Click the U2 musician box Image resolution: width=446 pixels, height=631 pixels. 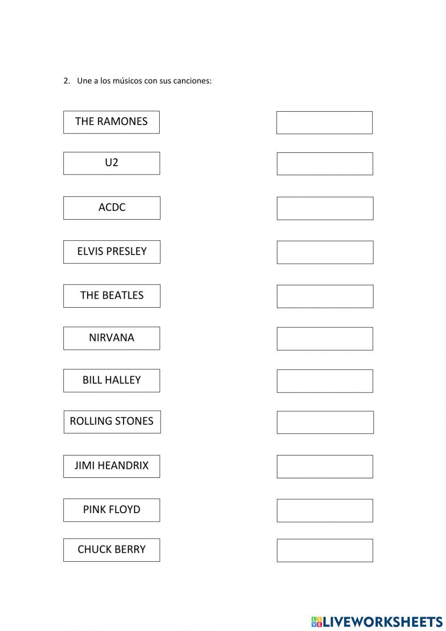click(x=111, y=163)
